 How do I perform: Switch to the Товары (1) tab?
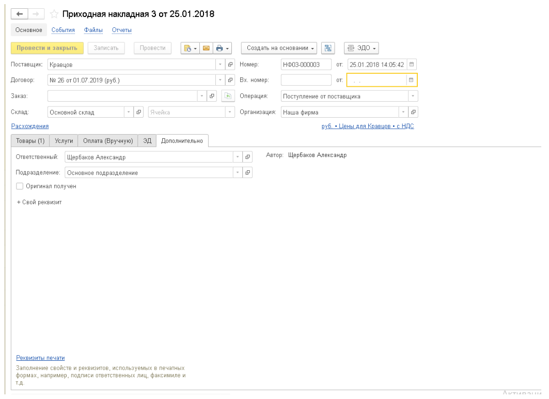(30, 141)
